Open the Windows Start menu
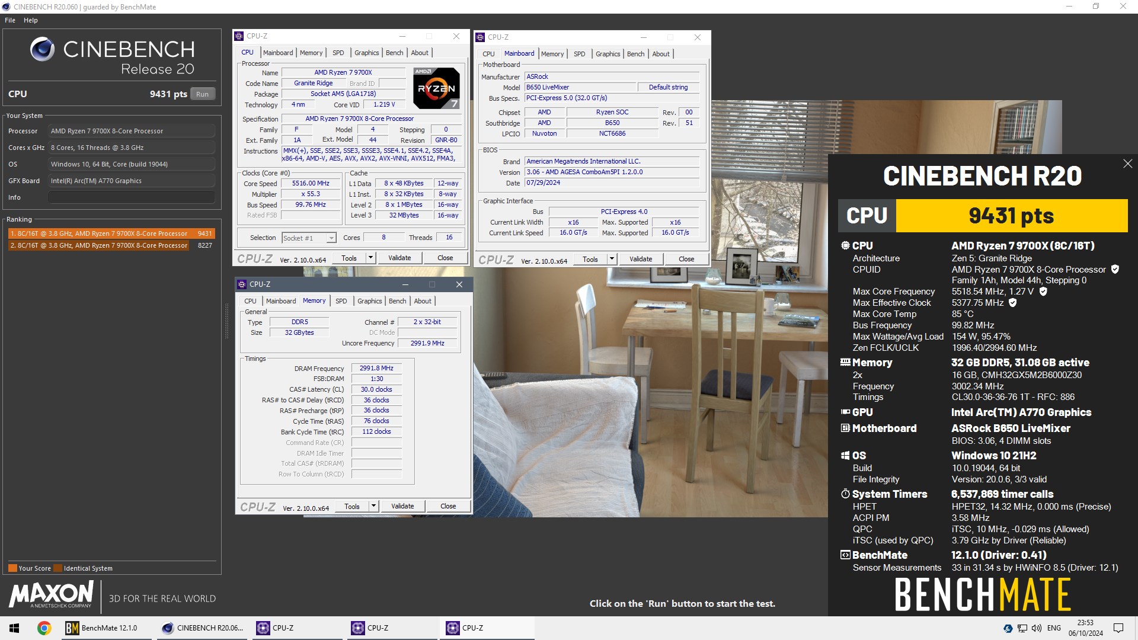This screenshot has width=1138, height=640. 14,628
